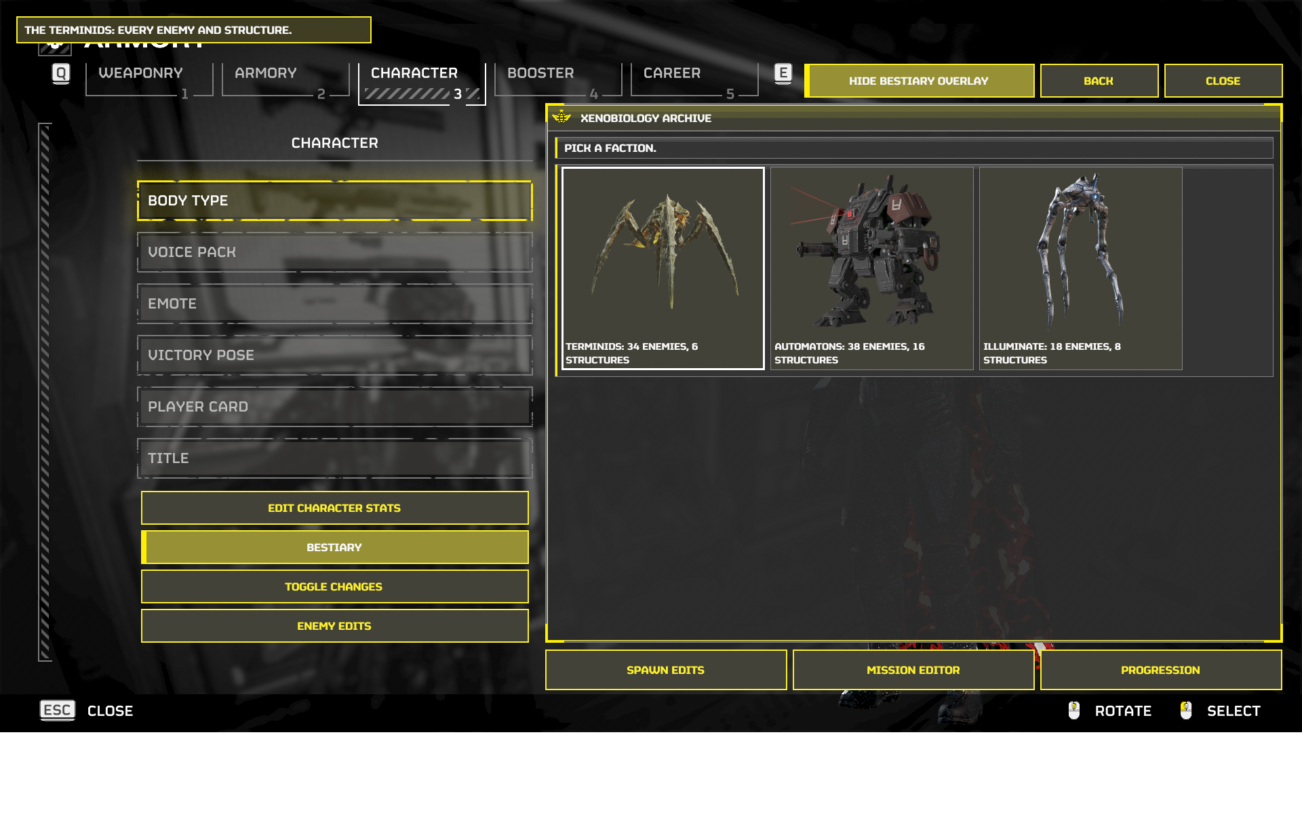This screenshot has width=1302, height=819.
Task: Click the XENOBIOLOGY ARCHIVE header text
Action: click(x=646, y=118)
